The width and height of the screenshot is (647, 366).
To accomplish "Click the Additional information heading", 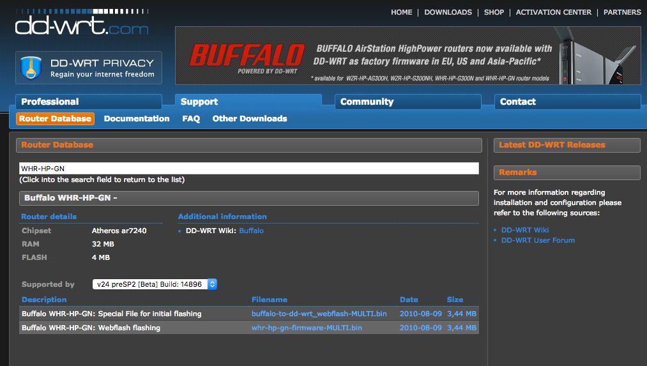I will [x=222, y=217].
